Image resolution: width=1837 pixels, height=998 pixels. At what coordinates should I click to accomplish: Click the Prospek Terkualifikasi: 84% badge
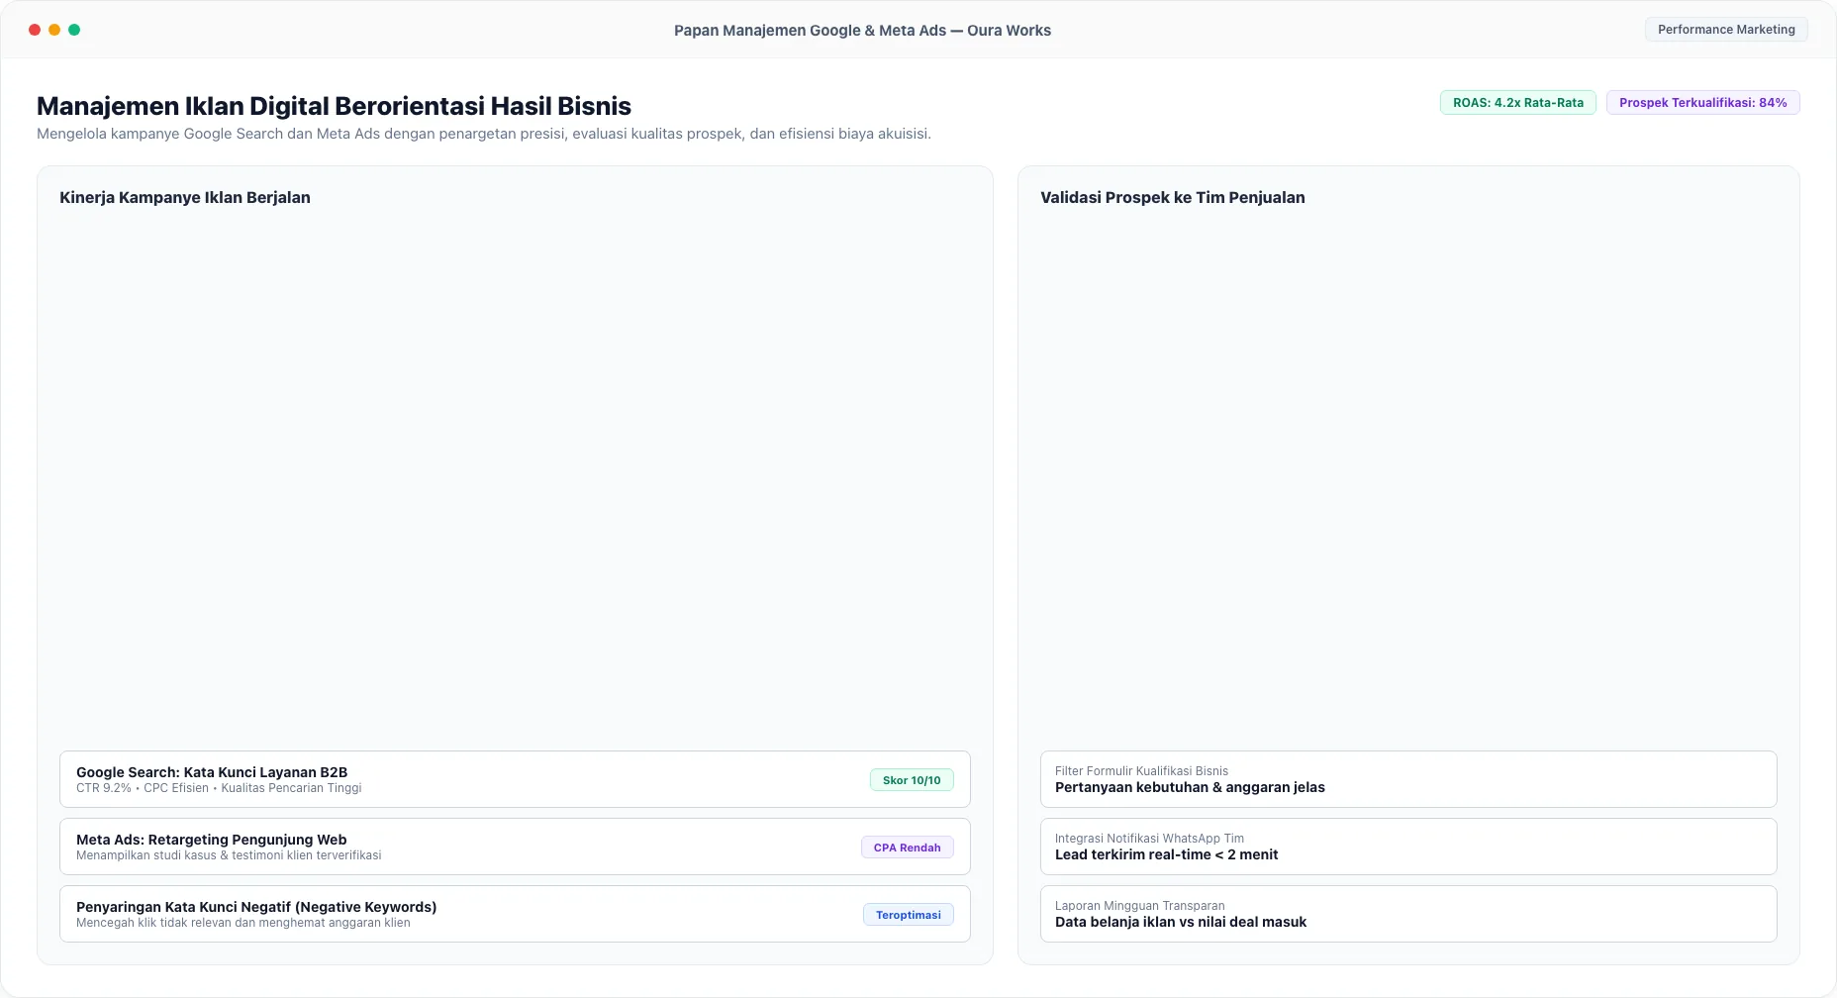click(1702, 103)
